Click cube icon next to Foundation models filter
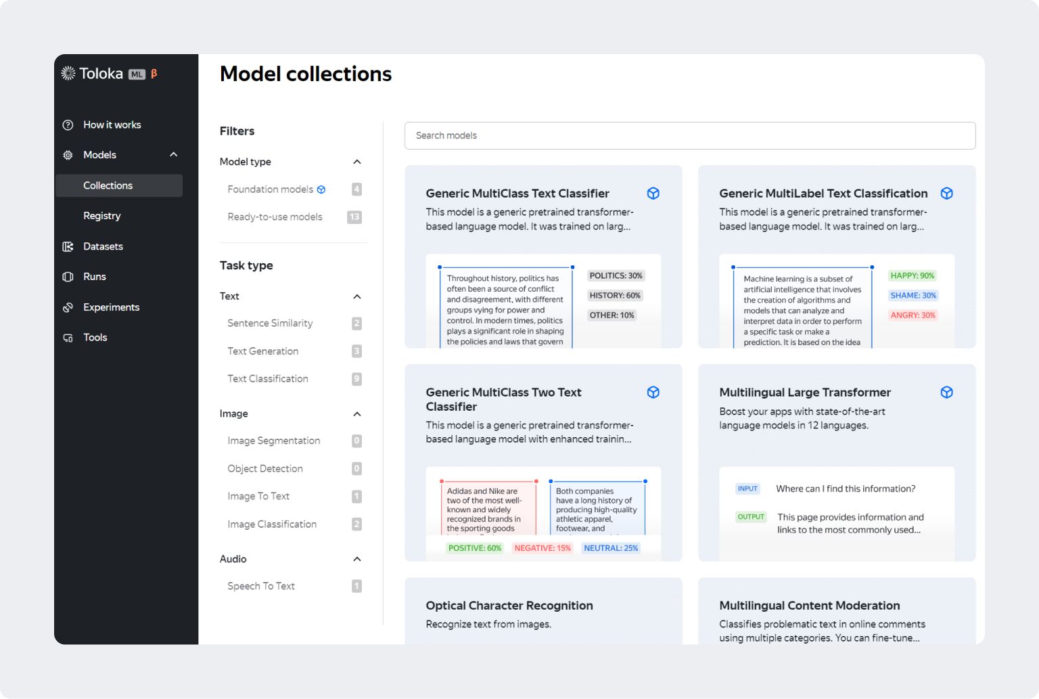 pos(321,189)
